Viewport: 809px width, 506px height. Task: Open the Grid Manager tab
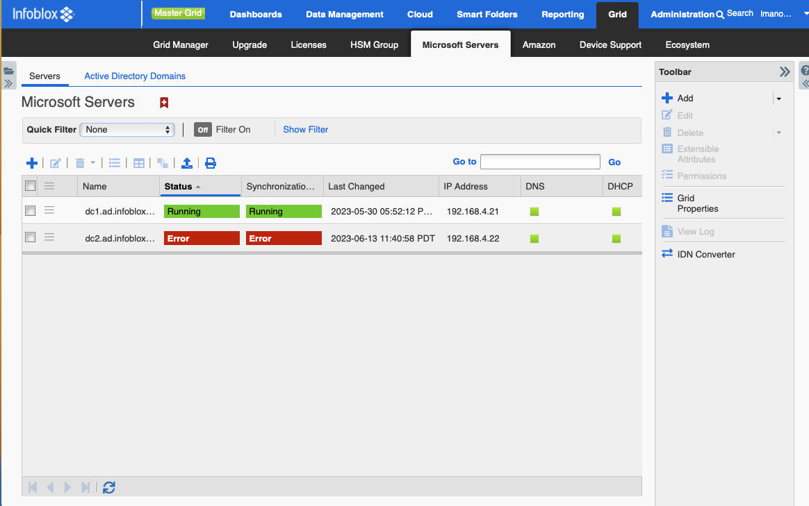181,44
